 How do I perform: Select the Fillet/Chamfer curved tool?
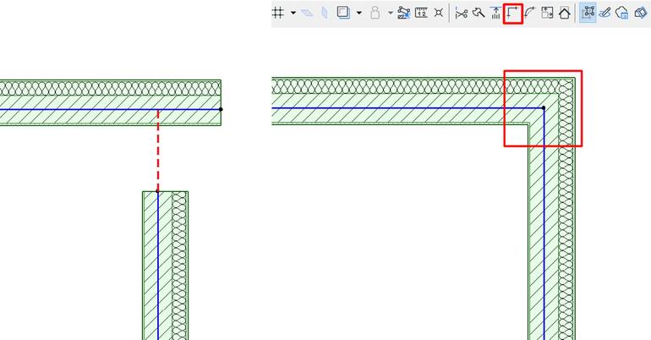coord(530,13)
